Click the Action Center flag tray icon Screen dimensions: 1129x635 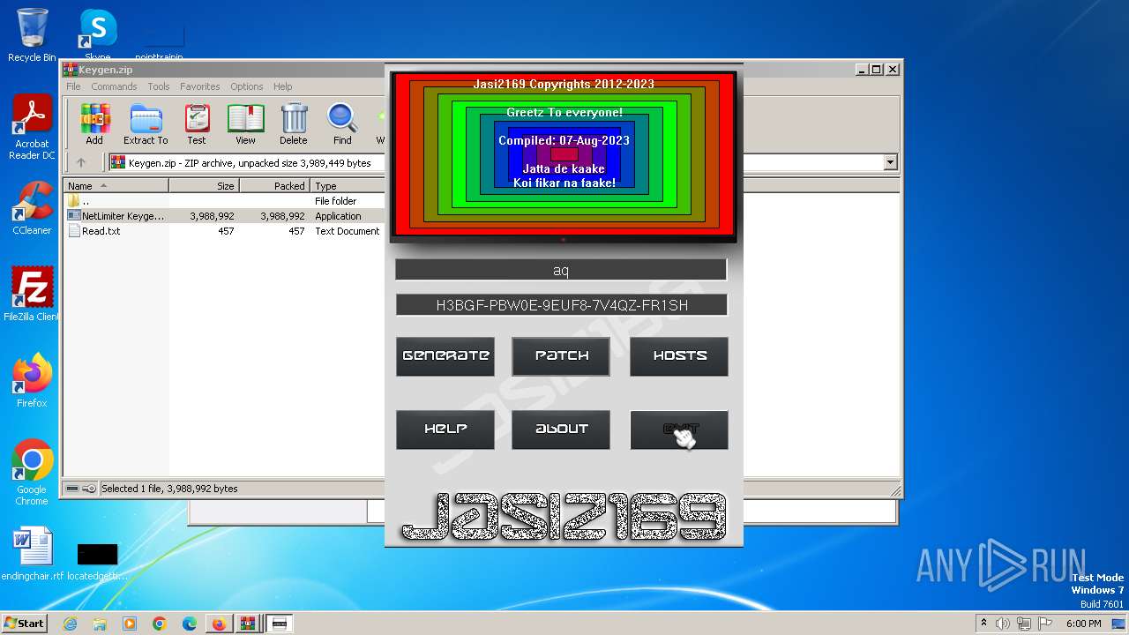coord(1046,624)
